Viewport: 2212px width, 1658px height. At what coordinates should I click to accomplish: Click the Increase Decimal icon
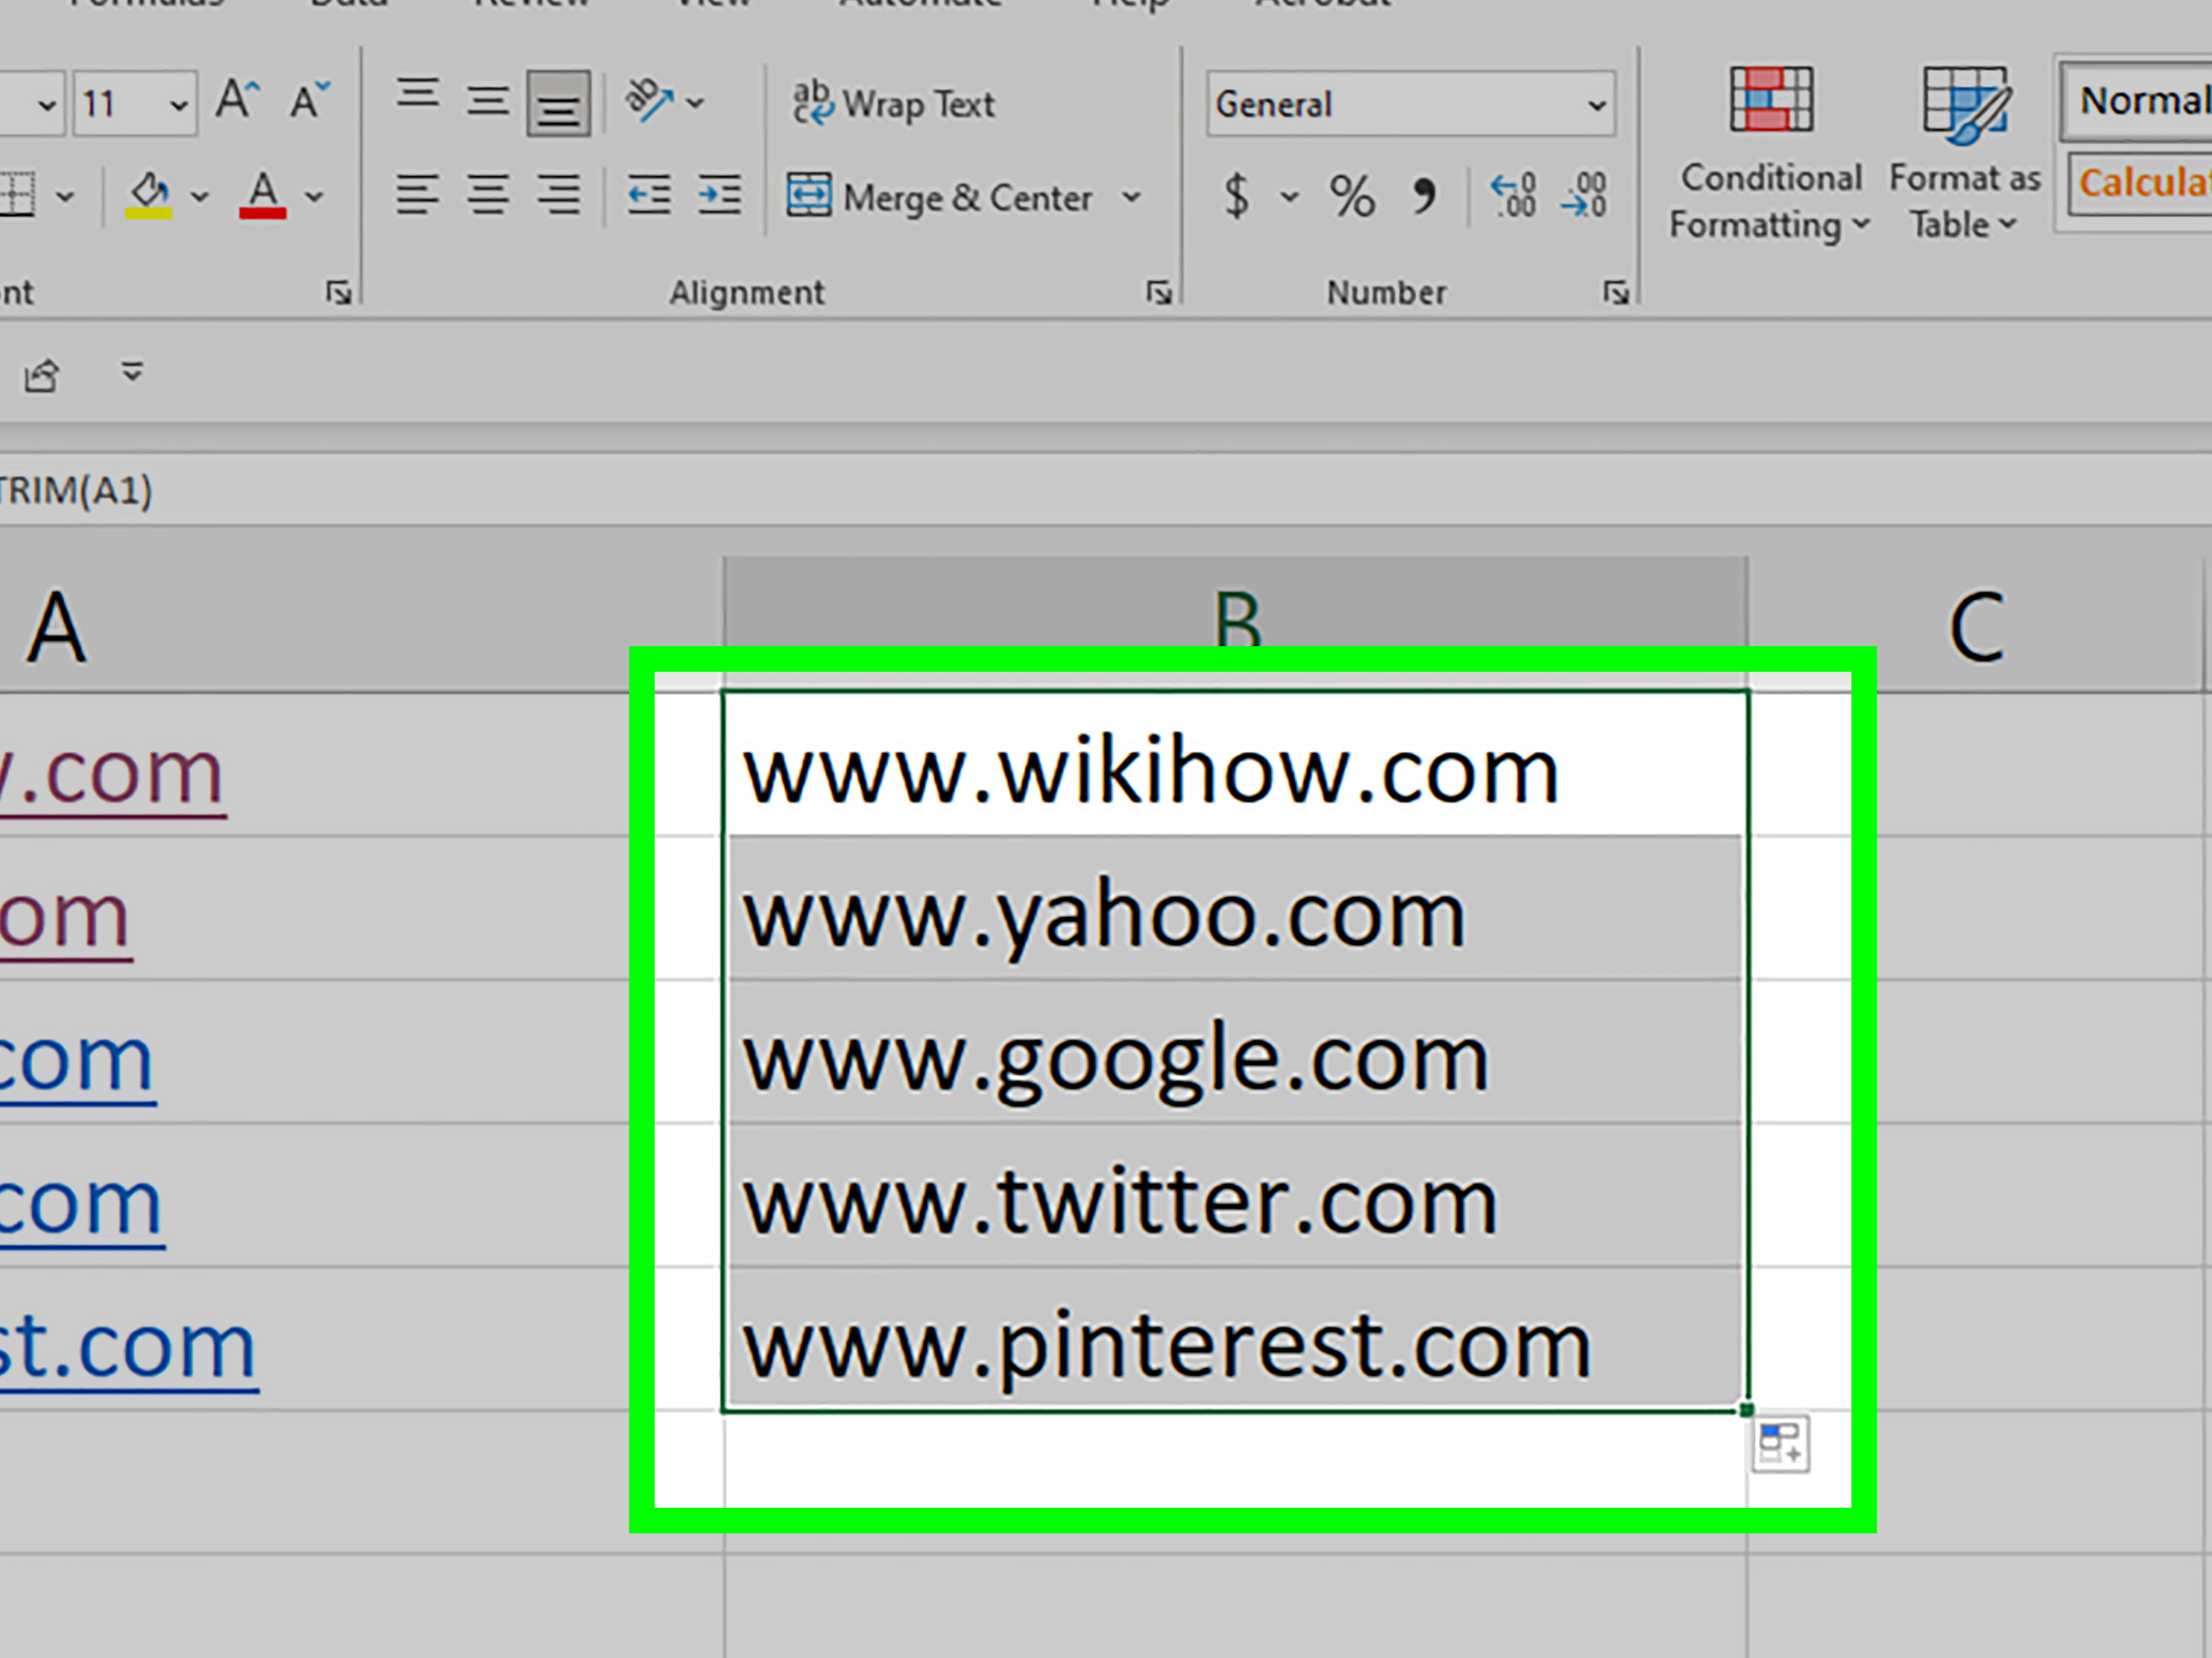[1513, 195]
